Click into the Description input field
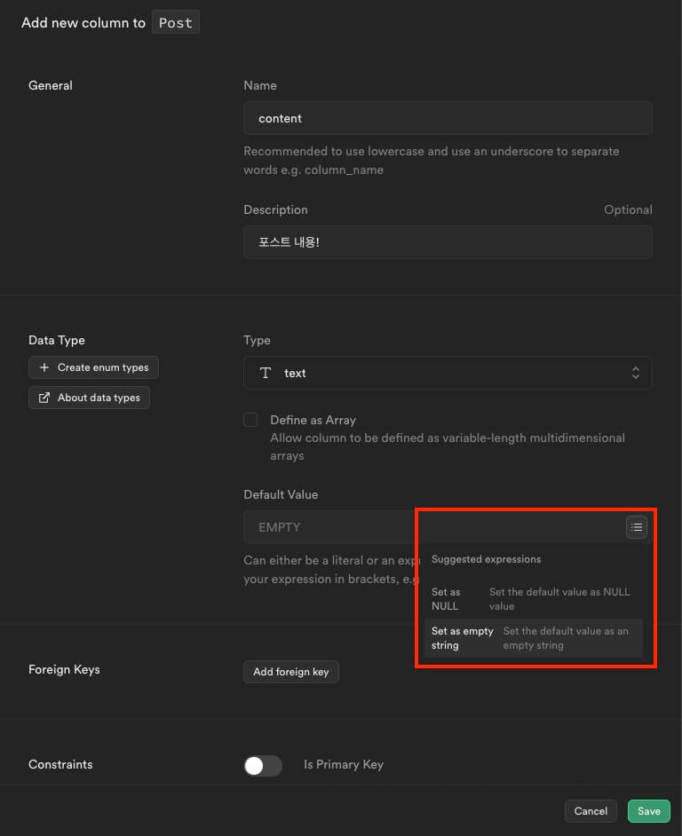Screen dimensions: 682x836 click(448, 242)
